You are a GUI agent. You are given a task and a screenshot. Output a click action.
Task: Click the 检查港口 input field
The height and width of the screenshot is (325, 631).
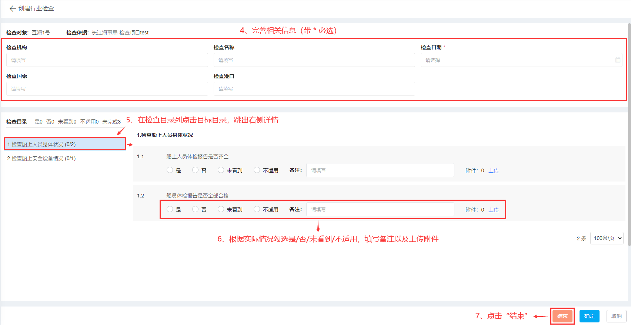(314, 89)
